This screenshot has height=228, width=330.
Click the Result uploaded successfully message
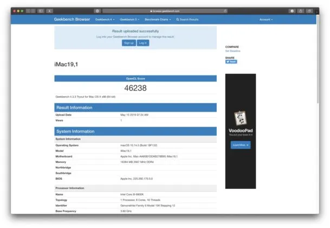135,31
